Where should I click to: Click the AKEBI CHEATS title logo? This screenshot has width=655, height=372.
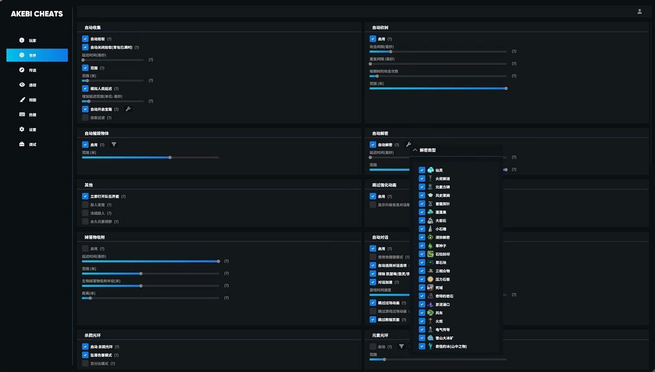37,14
